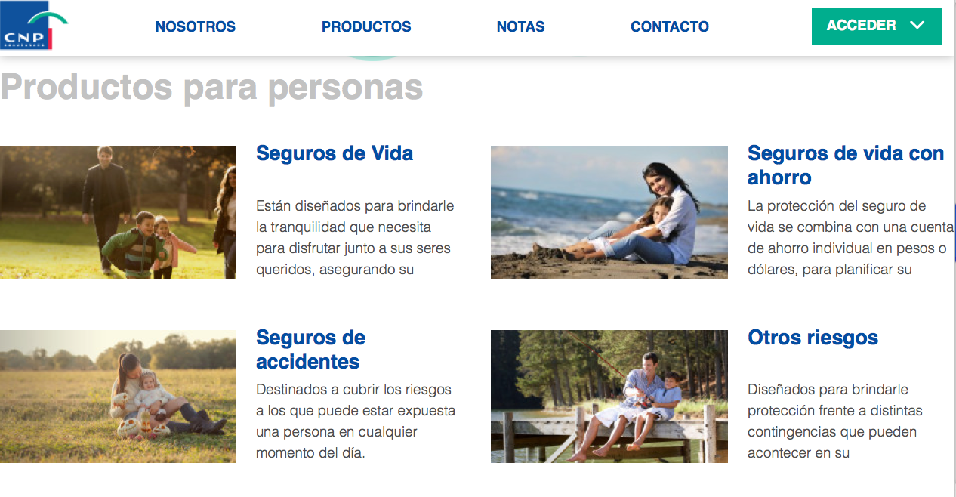Image resolution: width=956 pixels, height=497 pixels.
Task: Open the Seguros de accidentes link
Action: coord(310,349)
